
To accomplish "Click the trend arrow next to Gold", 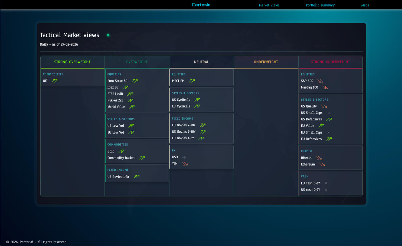I will point(121,151).
